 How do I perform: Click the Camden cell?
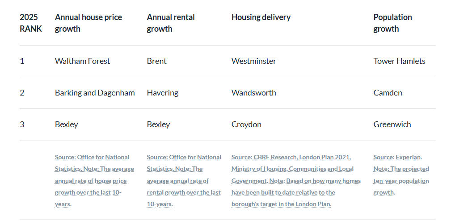click(x=388, y=93)
